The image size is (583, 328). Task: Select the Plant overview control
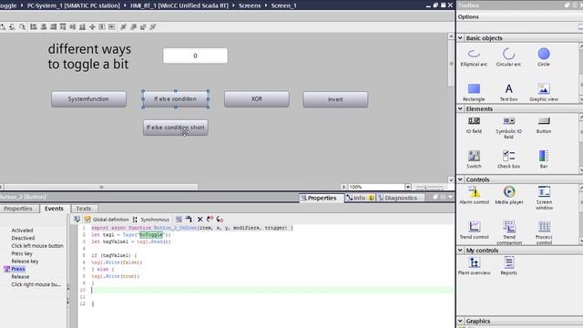[474, 265]
